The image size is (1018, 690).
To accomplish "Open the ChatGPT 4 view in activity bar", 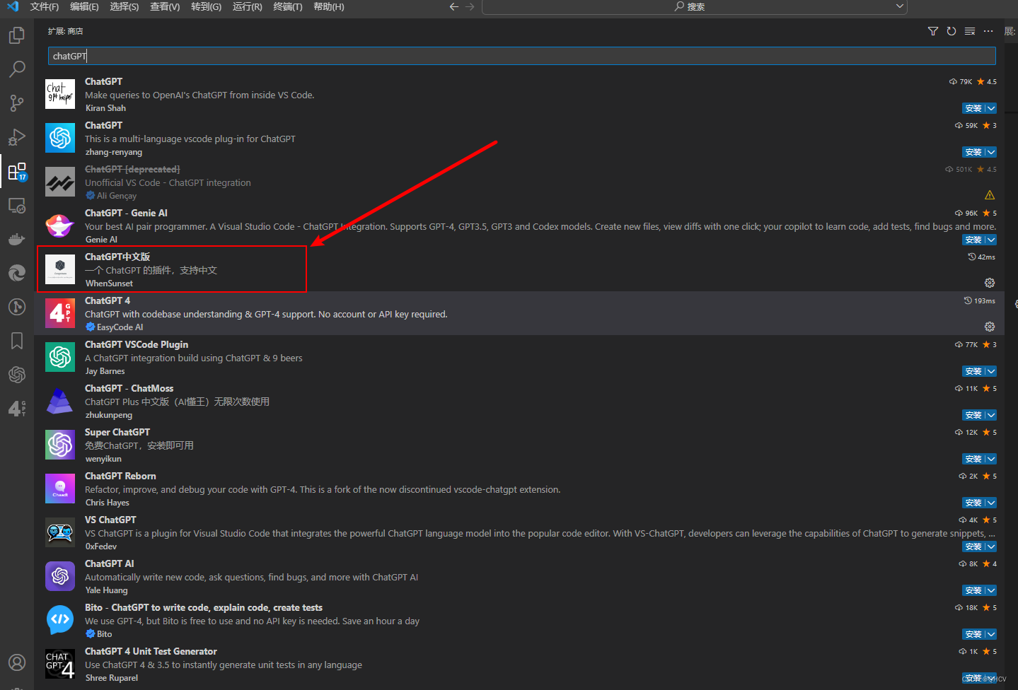I will (17, 409).
